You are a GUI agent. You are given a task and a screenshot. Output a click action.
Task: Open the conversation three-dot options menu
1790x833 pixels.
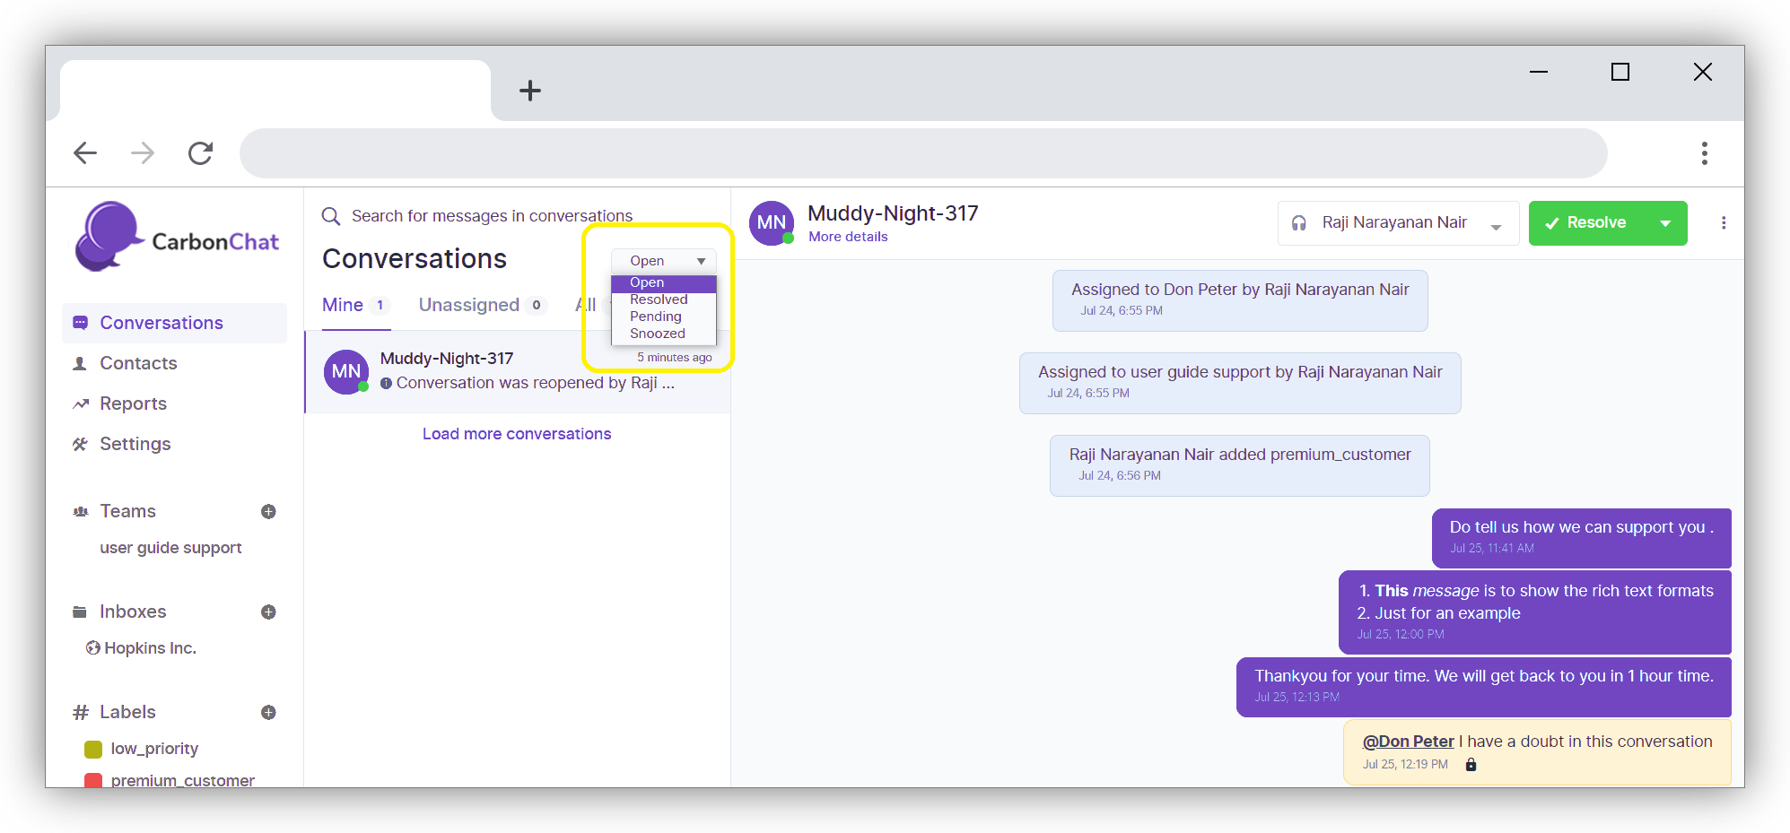click(1723, 223)
